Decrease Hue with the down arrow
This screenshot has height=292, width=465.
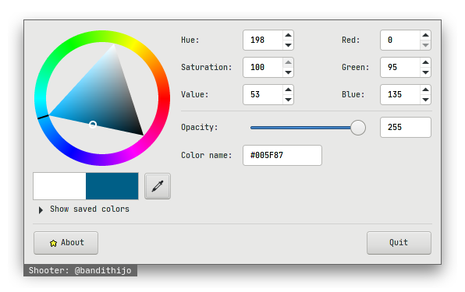288,45
